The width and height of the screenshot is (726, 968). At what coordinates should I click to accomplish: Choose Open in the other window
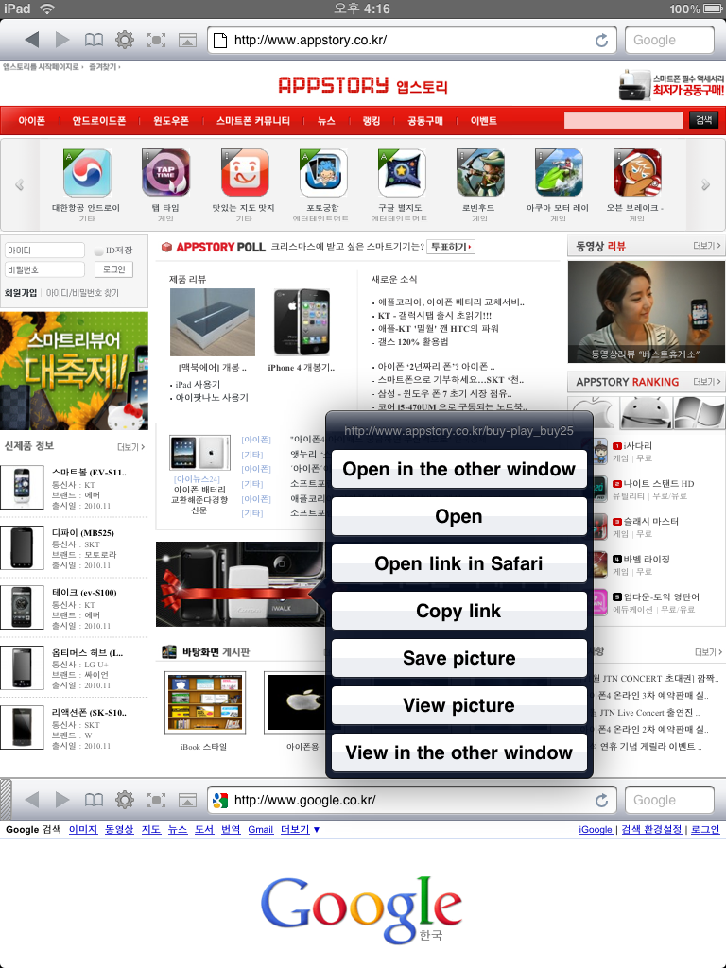point(458,469)
